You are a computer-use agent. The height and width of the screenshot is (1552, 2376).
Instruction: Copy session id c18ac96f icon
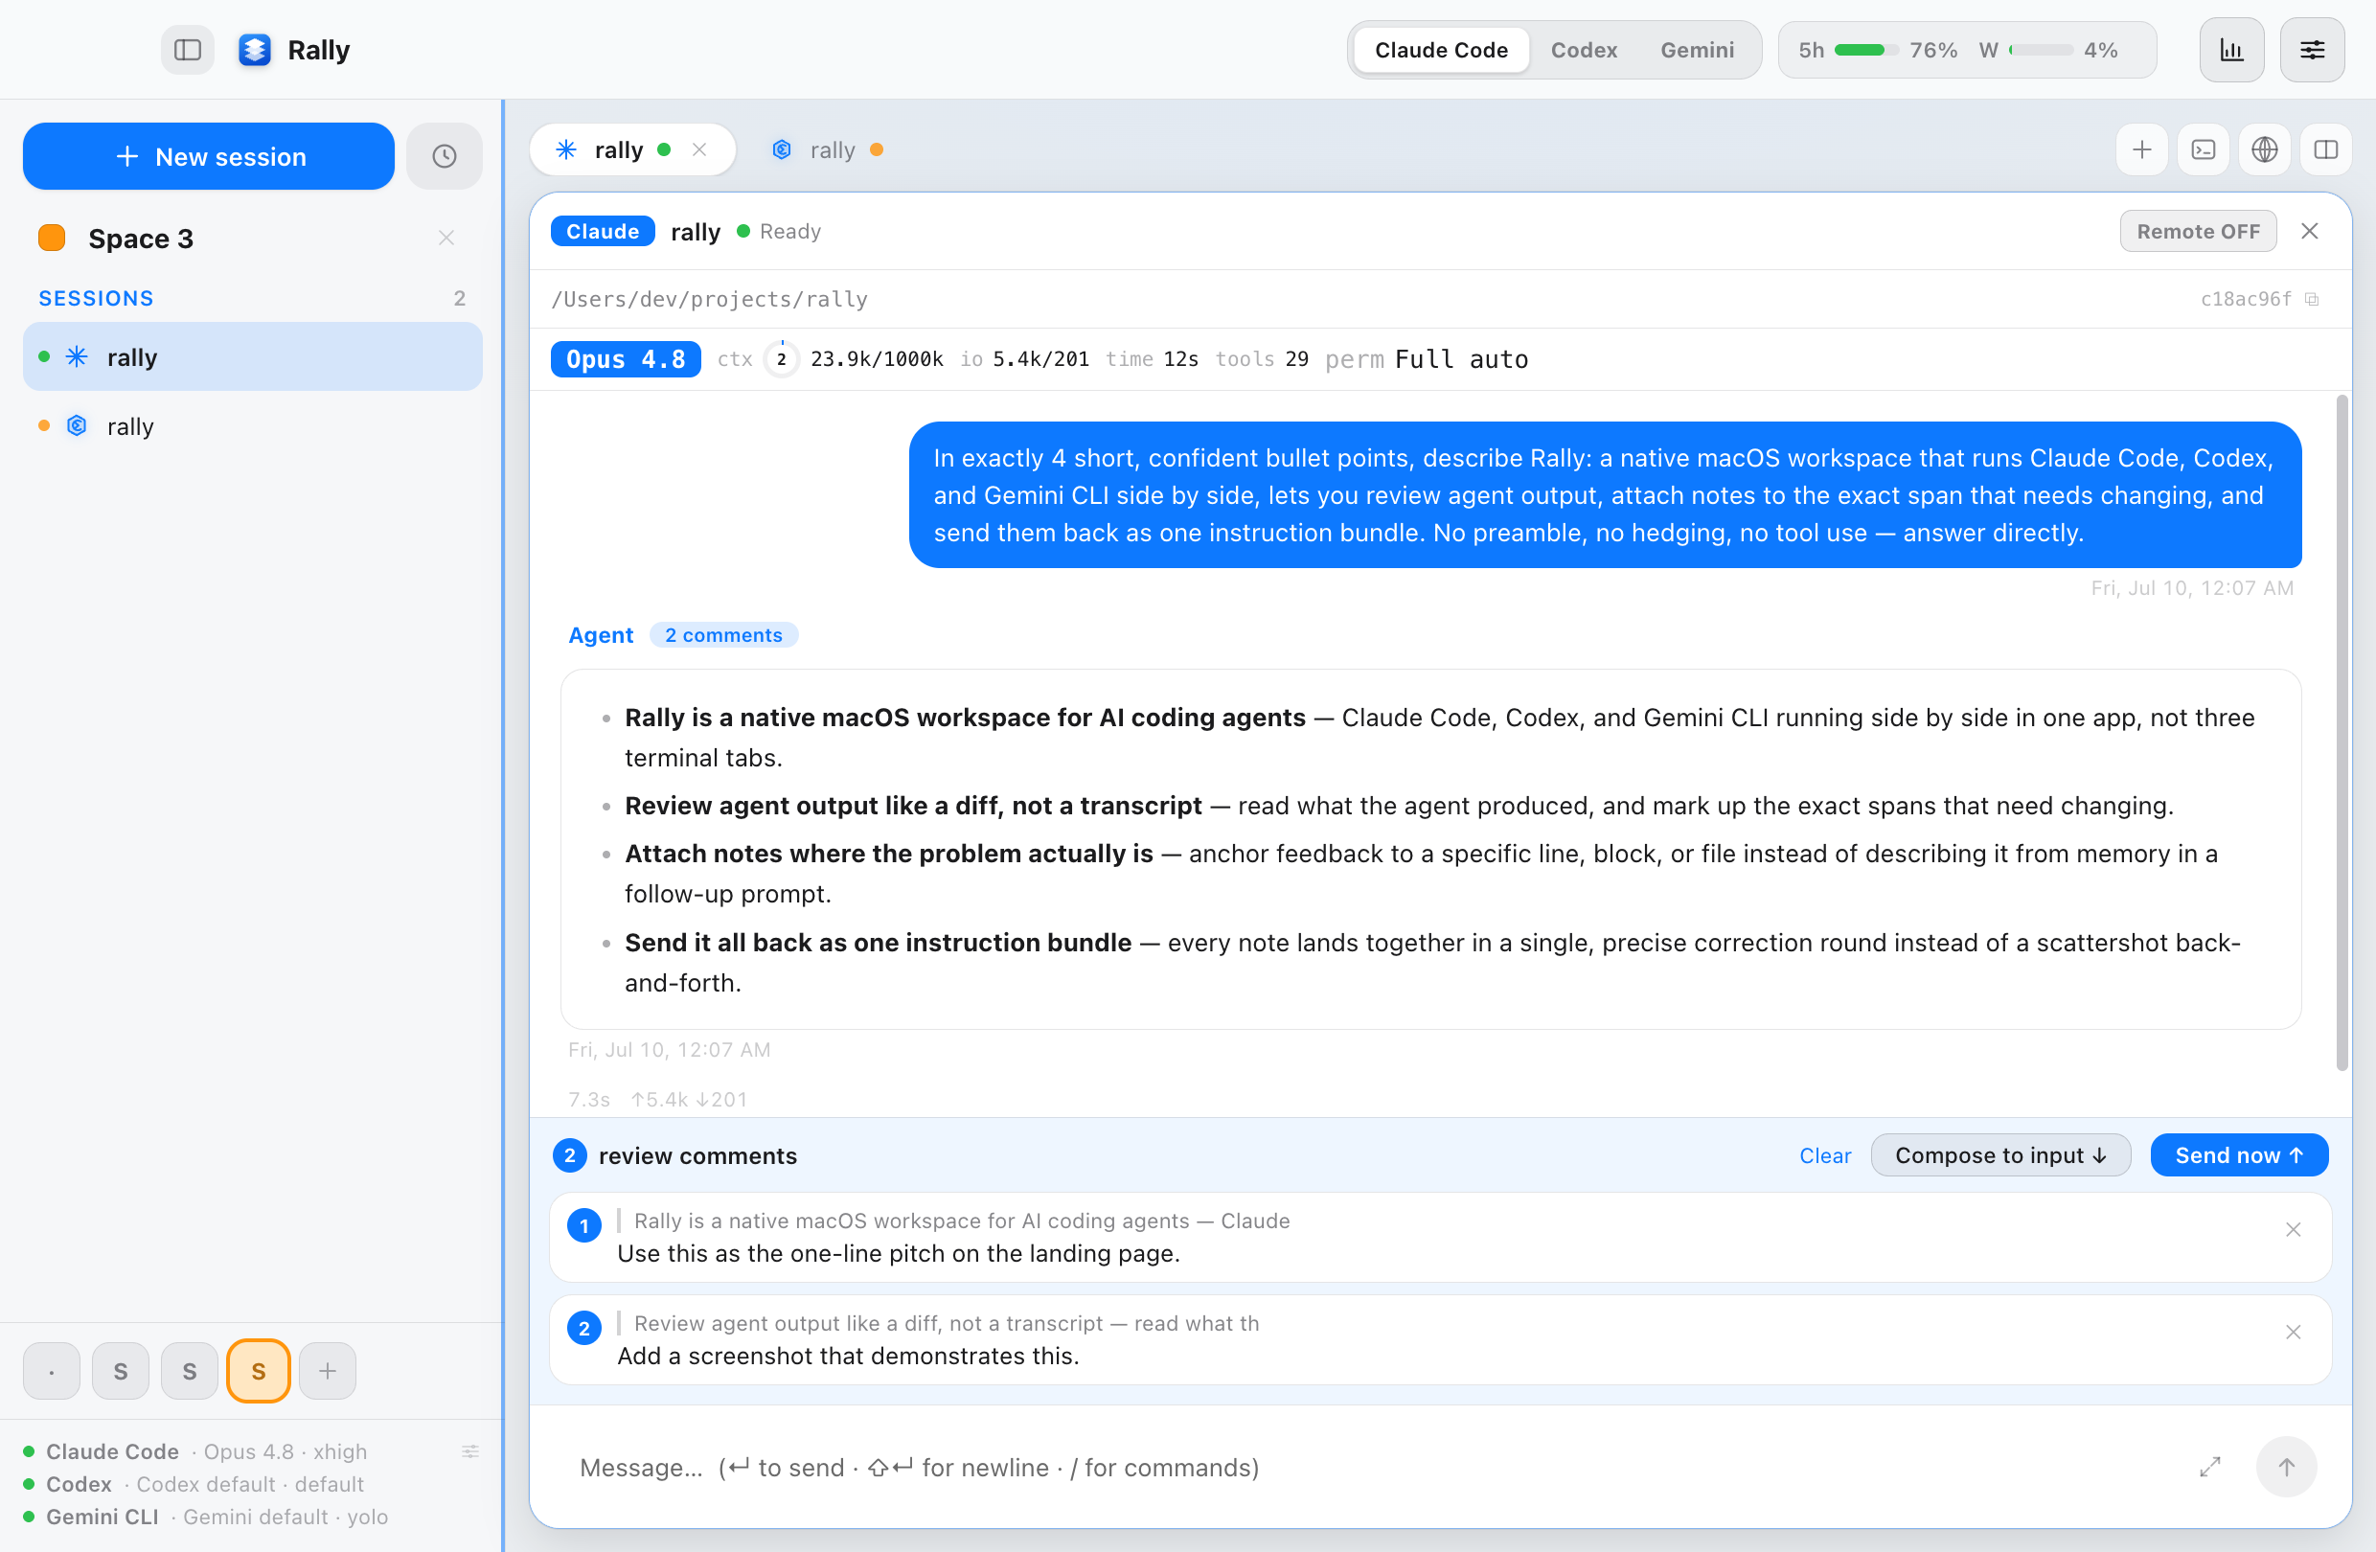coord(2312,300)
